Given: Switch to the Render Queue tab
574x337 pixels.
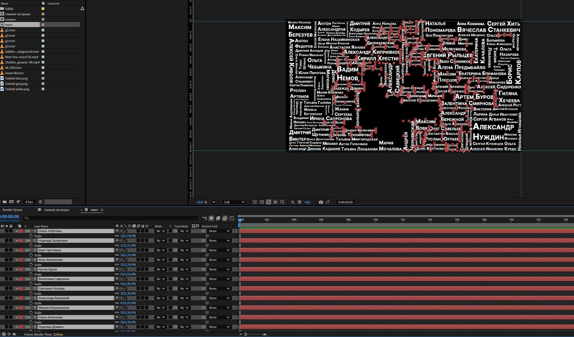Looking at the screenshot, I should (x=12, y=210).
